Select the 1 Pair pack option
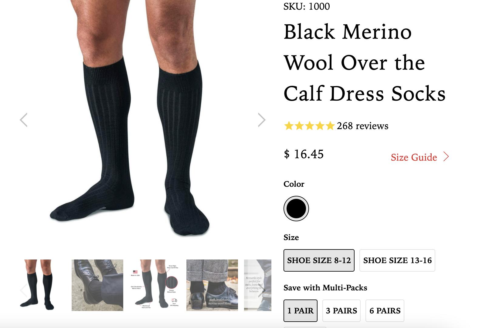479x328 pixels. pyautogui.click(x=300, y=311)
